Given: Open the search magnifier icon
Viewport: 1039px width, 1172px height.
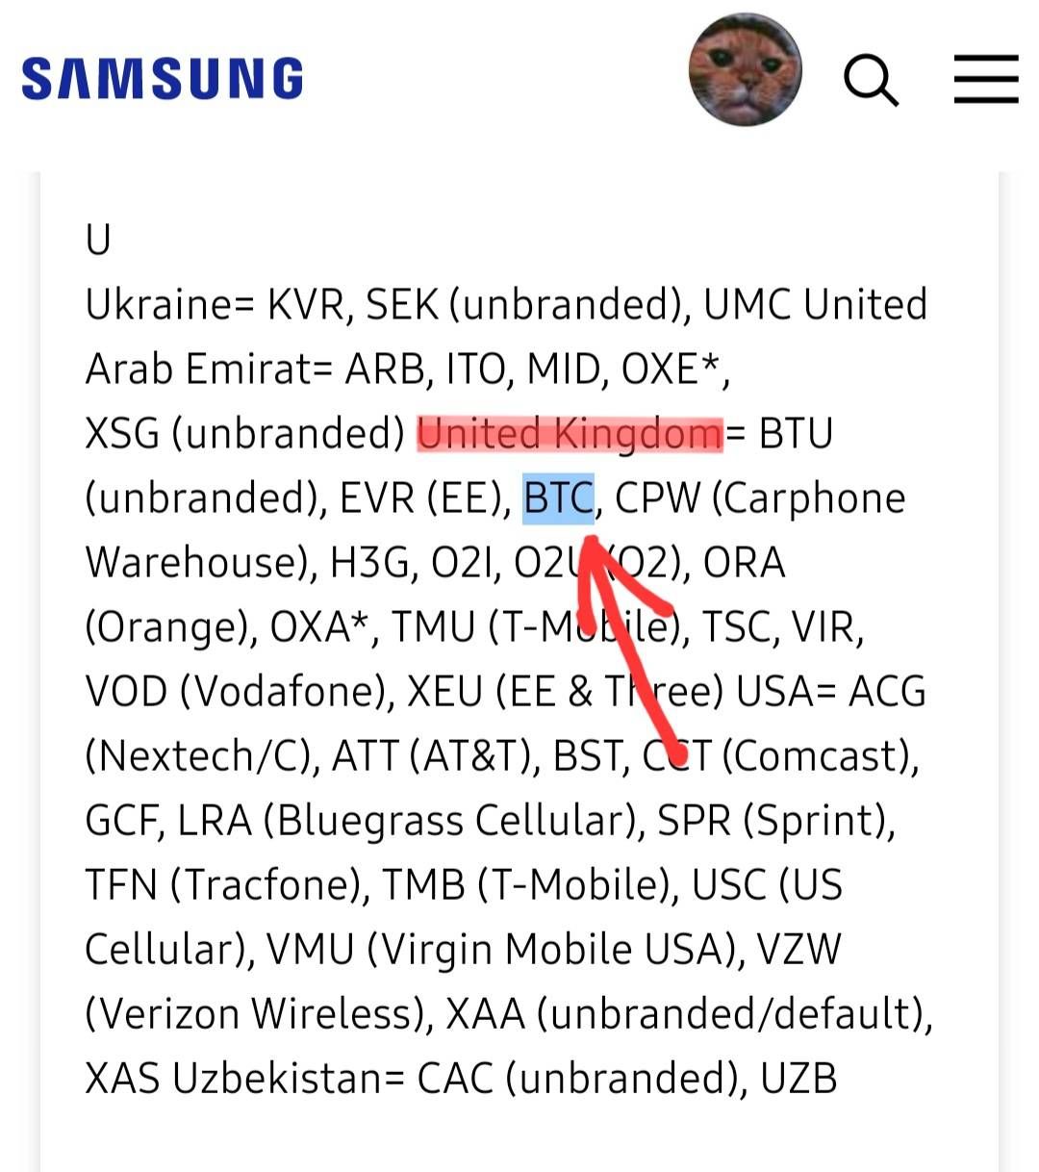Looking at the screenshot, I should tap(871, 81).
